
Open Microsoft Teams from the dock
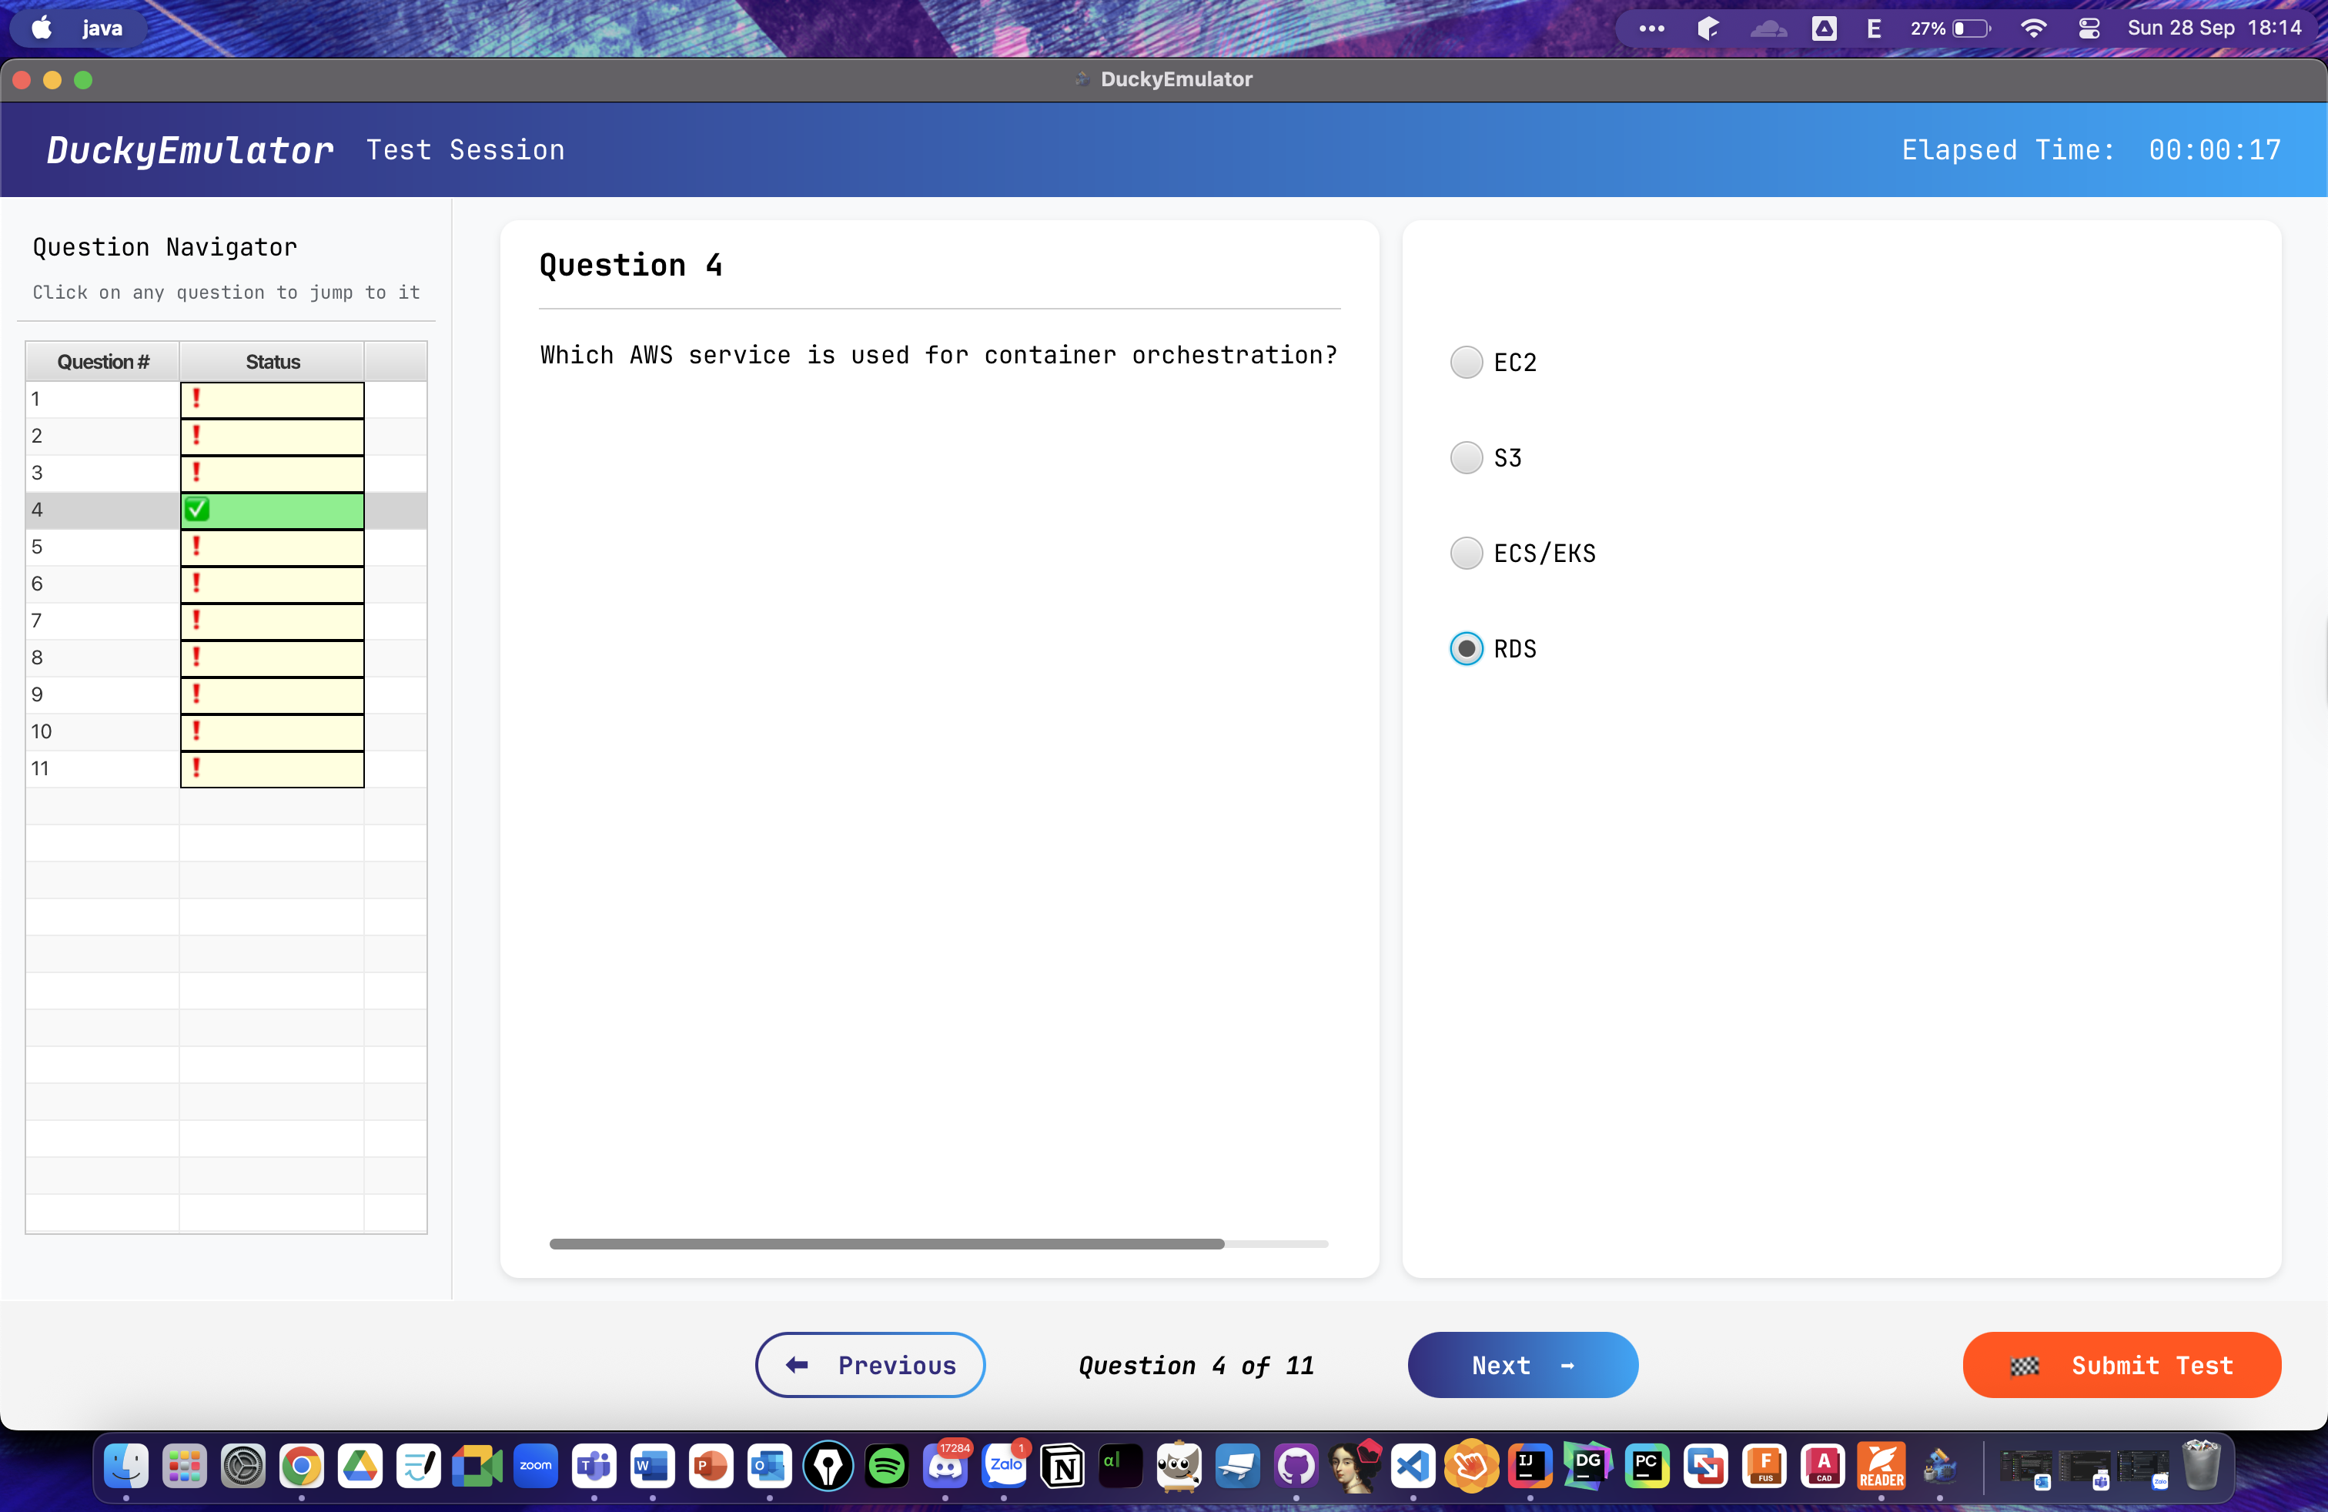pos(594,1466)
